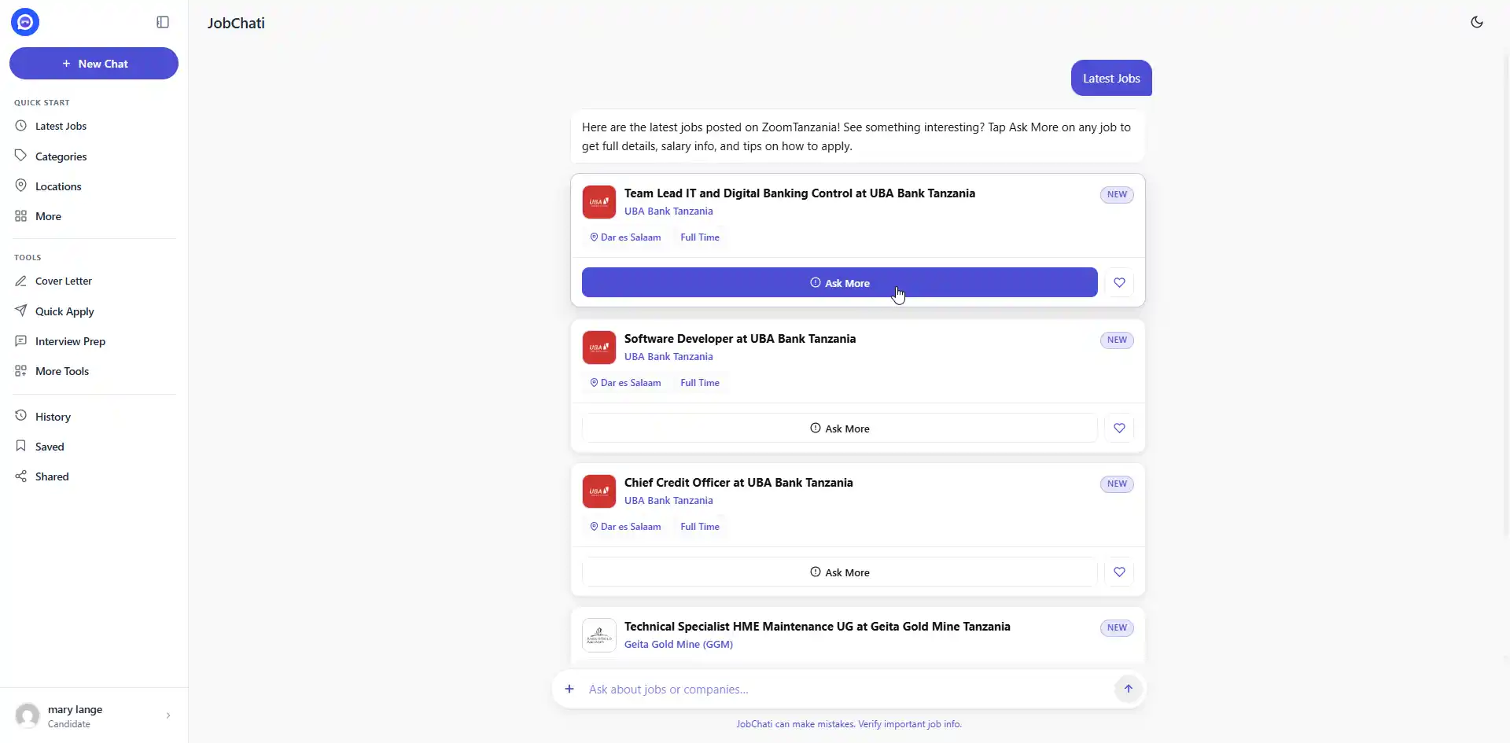The height and width of the screenshot is (743, 1510).
Task: Click NEW badge on Software Developer card
Action: coord(1117,340)
